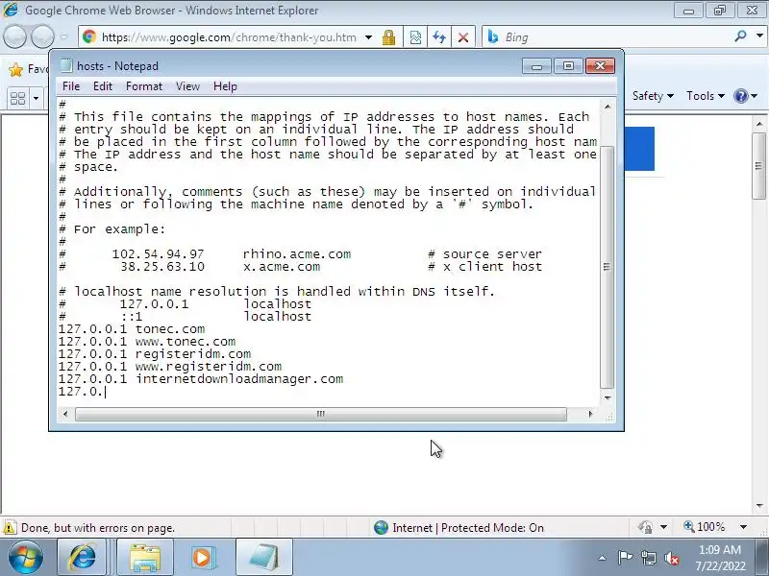
Task: Click the Refresh page icon
Action: (439, 37)
